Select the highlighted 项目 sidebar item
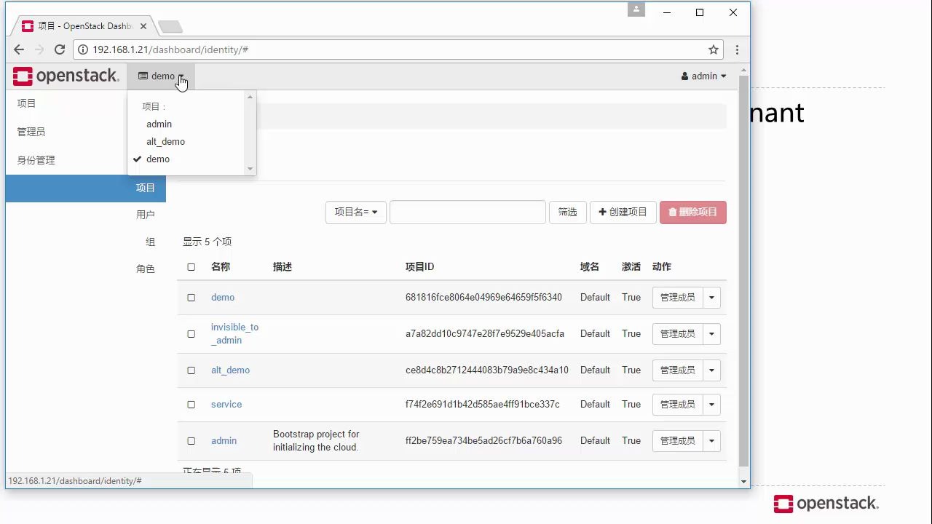The width and height of the screenshot is (932, 524). pos(86,188)
